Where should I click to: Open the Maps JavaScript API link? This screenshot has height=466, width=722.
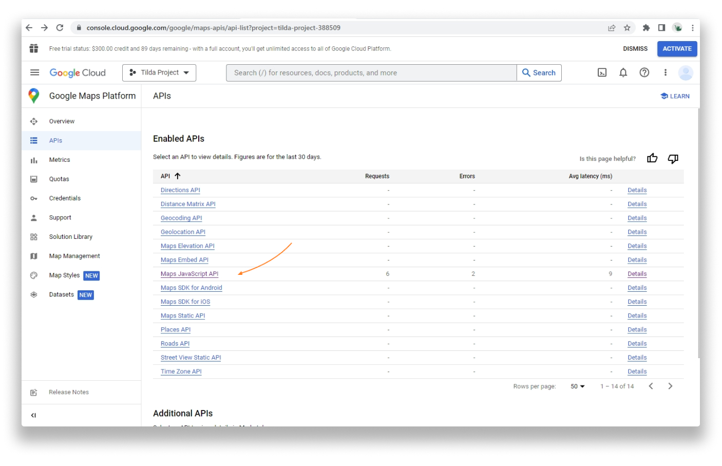(x=189, y=274)
